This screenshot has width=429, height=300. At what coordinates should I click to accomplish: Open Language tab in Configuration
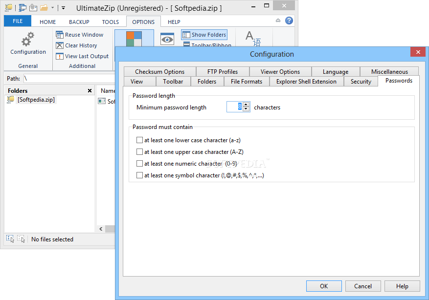pyautogui.click(x=336, y=72)
